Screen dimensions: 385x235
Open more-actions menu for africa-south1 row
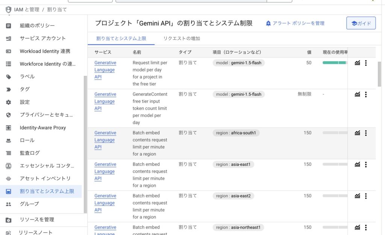click(366, 133)
